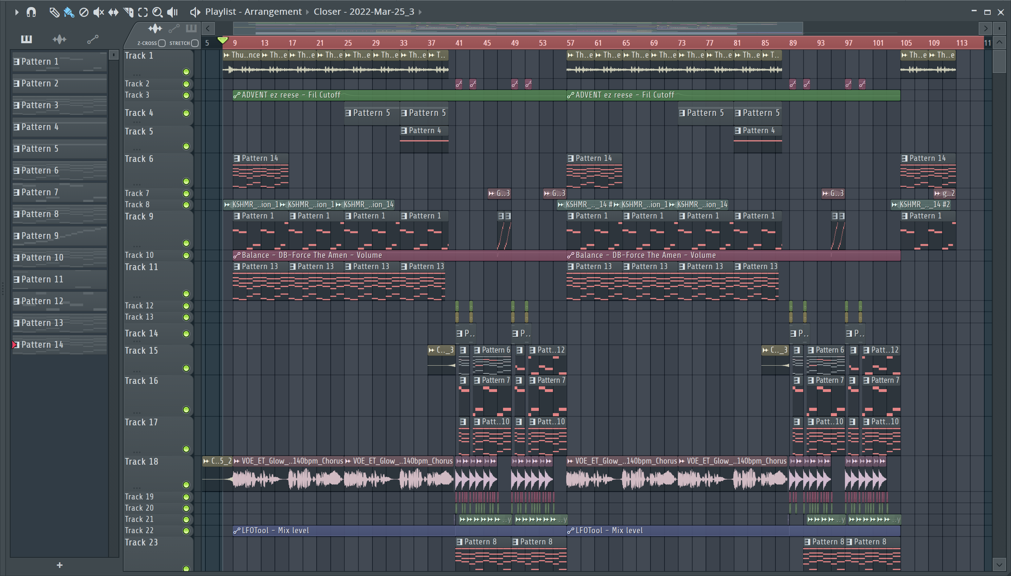The width and height of the screenshot is (1011, 576).
Task: Click bar 57 on timeline ruler
Action: point(570,43)
